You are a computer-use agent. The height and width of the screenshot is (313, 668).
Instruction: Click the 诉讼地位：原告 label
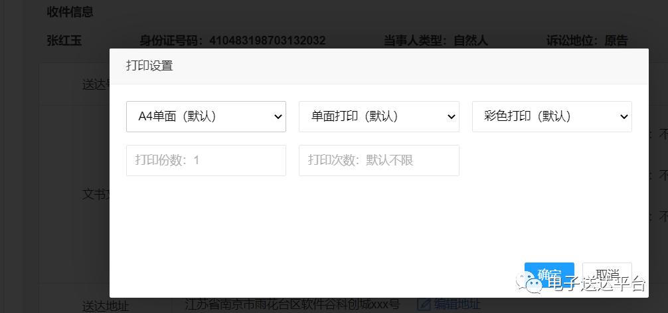587,41
